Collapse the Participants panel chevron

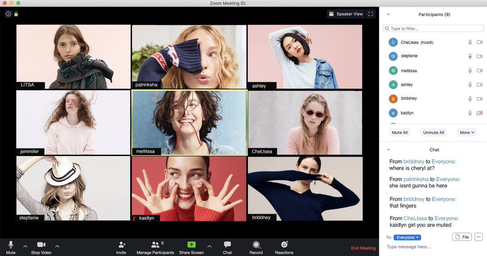tap(388, 15)
